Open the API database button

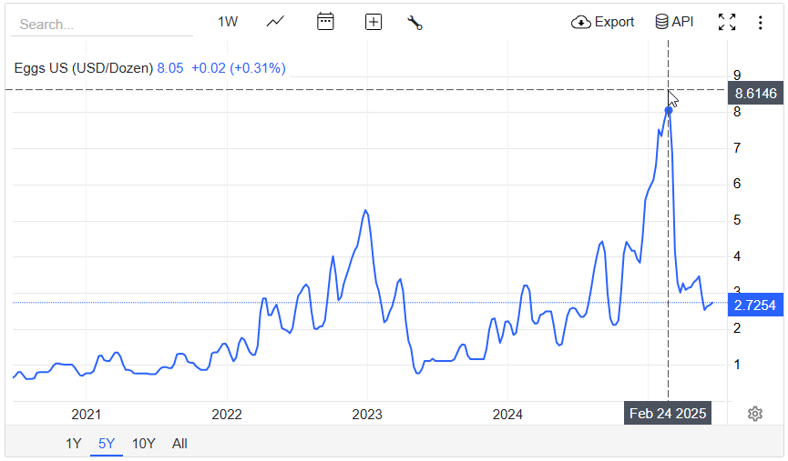click(674, 22)
